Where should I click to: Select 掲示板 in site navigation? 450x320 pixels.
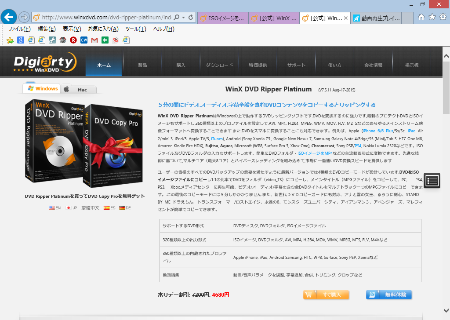coord(411,65)
